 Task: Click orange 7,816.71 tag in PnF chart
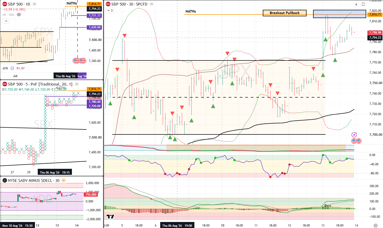tap(94, 89)
